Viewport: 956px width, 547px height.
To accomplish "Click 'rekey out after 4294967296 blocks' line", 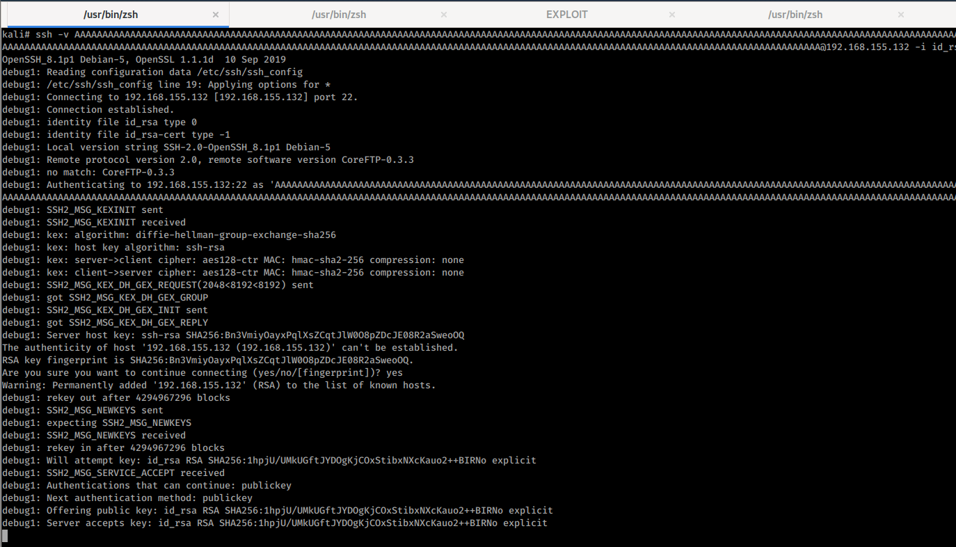I will point(116,397).
